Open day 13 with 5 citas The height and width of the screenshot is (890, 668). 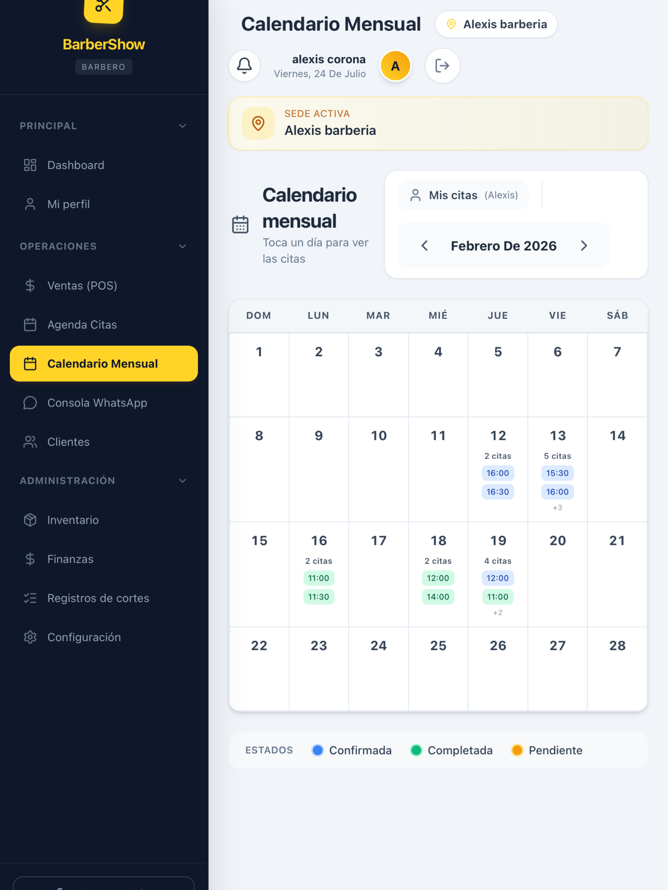[x=557, y=469]
